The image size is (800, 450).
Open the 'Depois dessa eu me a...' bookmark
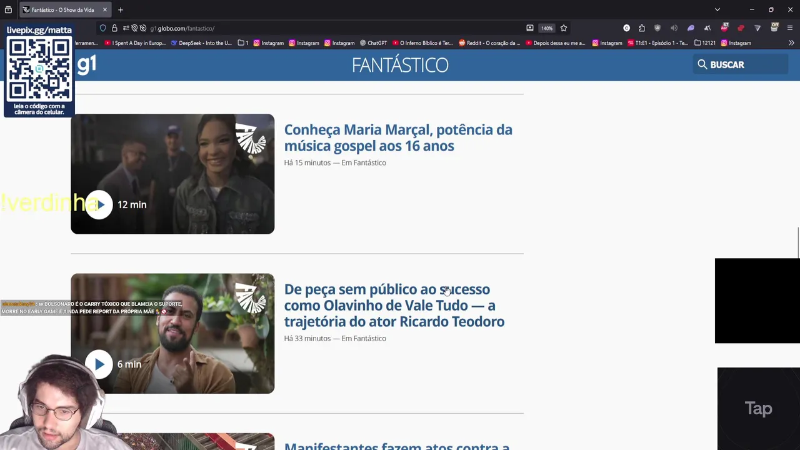[556, 43]
